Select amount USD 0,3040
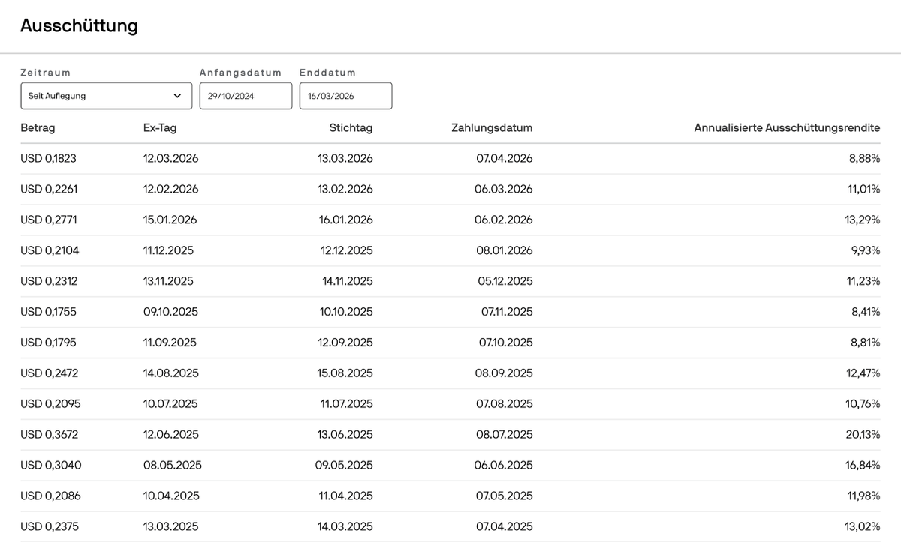 tap(51, 466)
